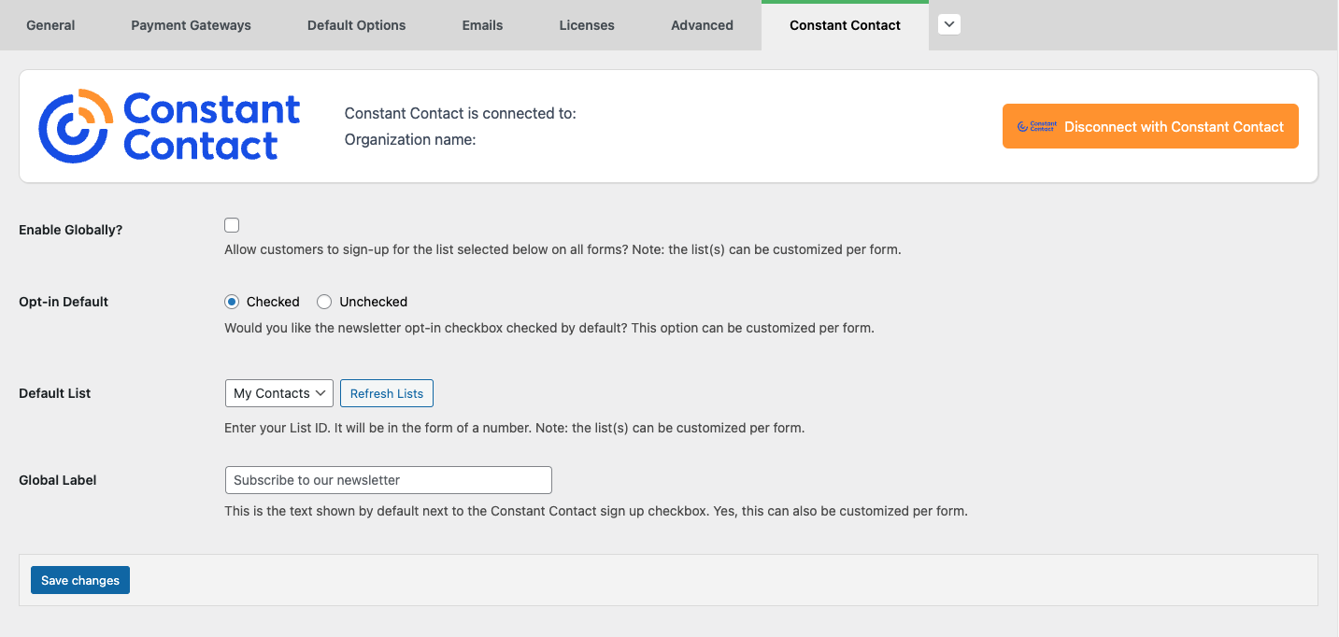Disconnect with Constant Contact

pyautogui.click(x=1150, y=125)
